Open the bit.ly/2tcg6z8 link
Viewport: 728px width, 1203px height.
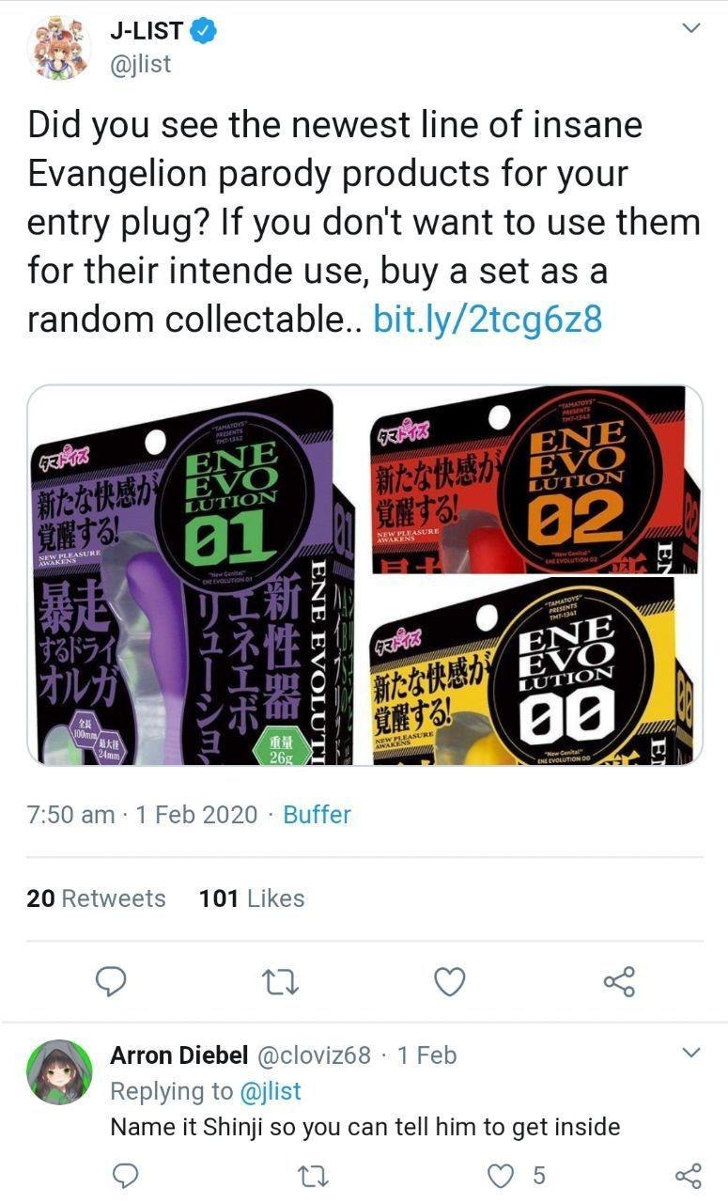[488, 320]
